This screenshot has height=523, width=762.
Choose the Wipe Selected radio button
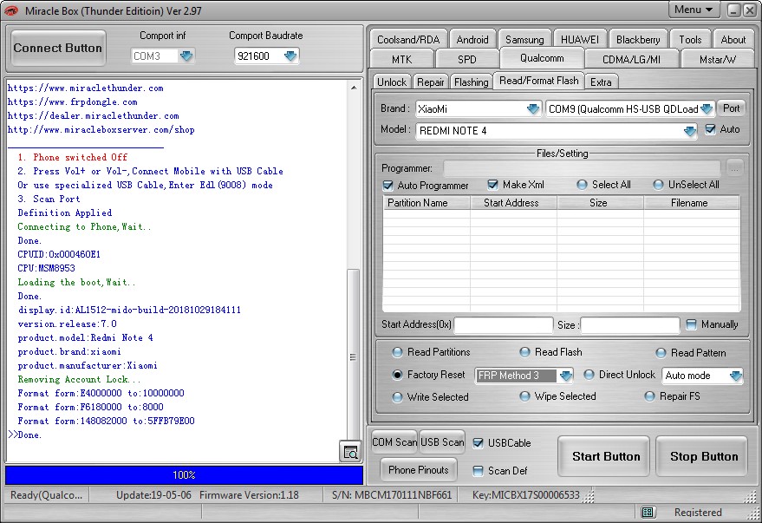pos(524,396)
